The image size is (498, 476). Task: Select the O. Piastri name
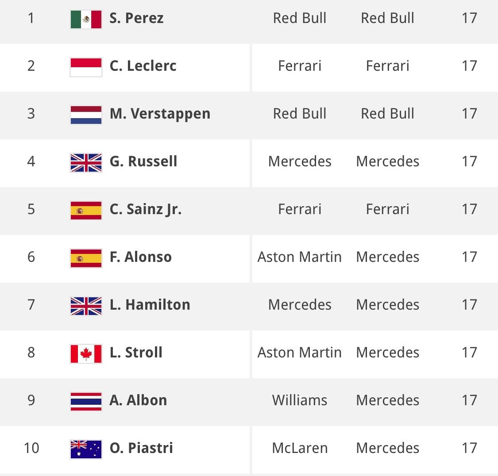pos(141,448)
